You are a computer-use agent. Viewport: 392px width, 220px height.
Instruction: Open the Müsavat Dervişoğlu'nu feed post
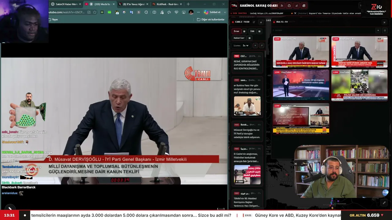(x=247, y=131)
